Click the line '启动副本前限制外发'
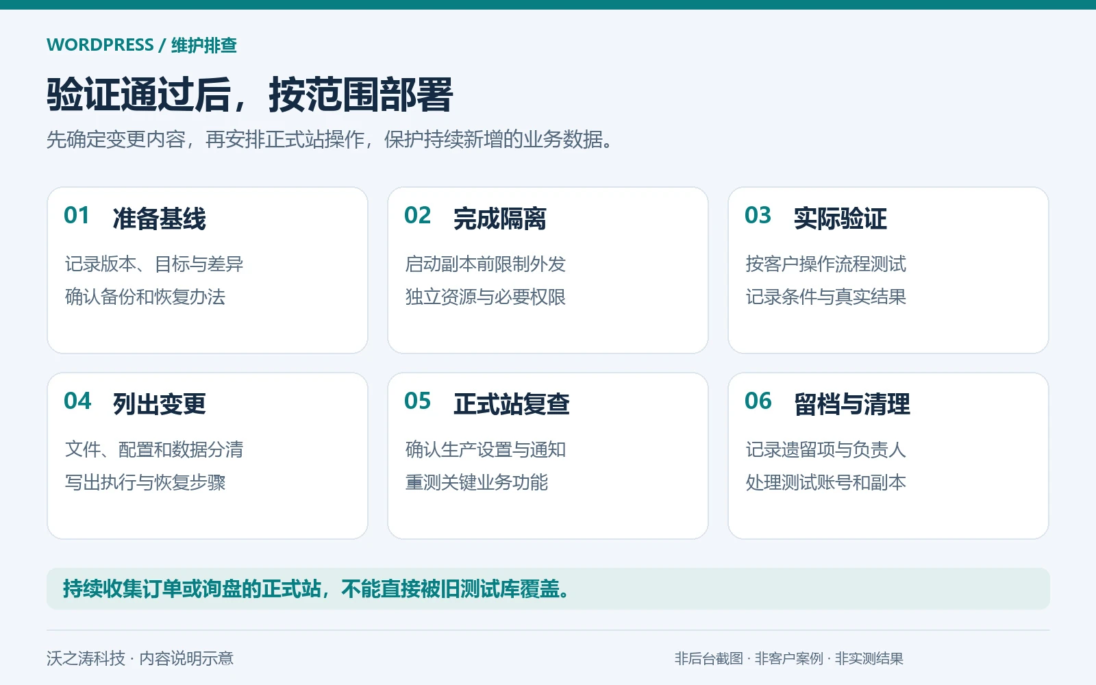The image size is (1096, 685). tap(486, 264)
